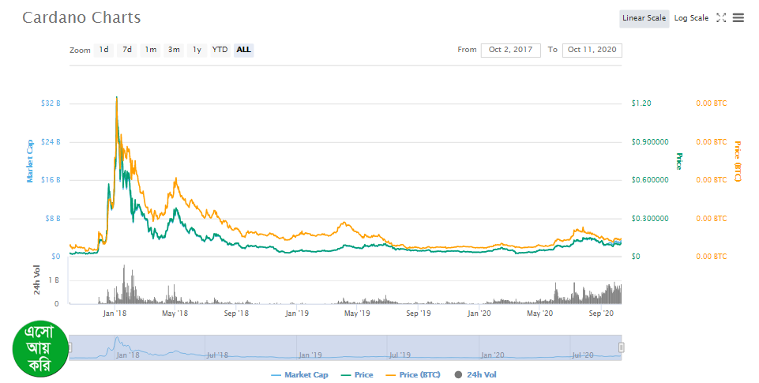The width and height of the screenshot is (759, 383).
Task: Click the fullscreen expand icon
Action: [x=720, y=18]
